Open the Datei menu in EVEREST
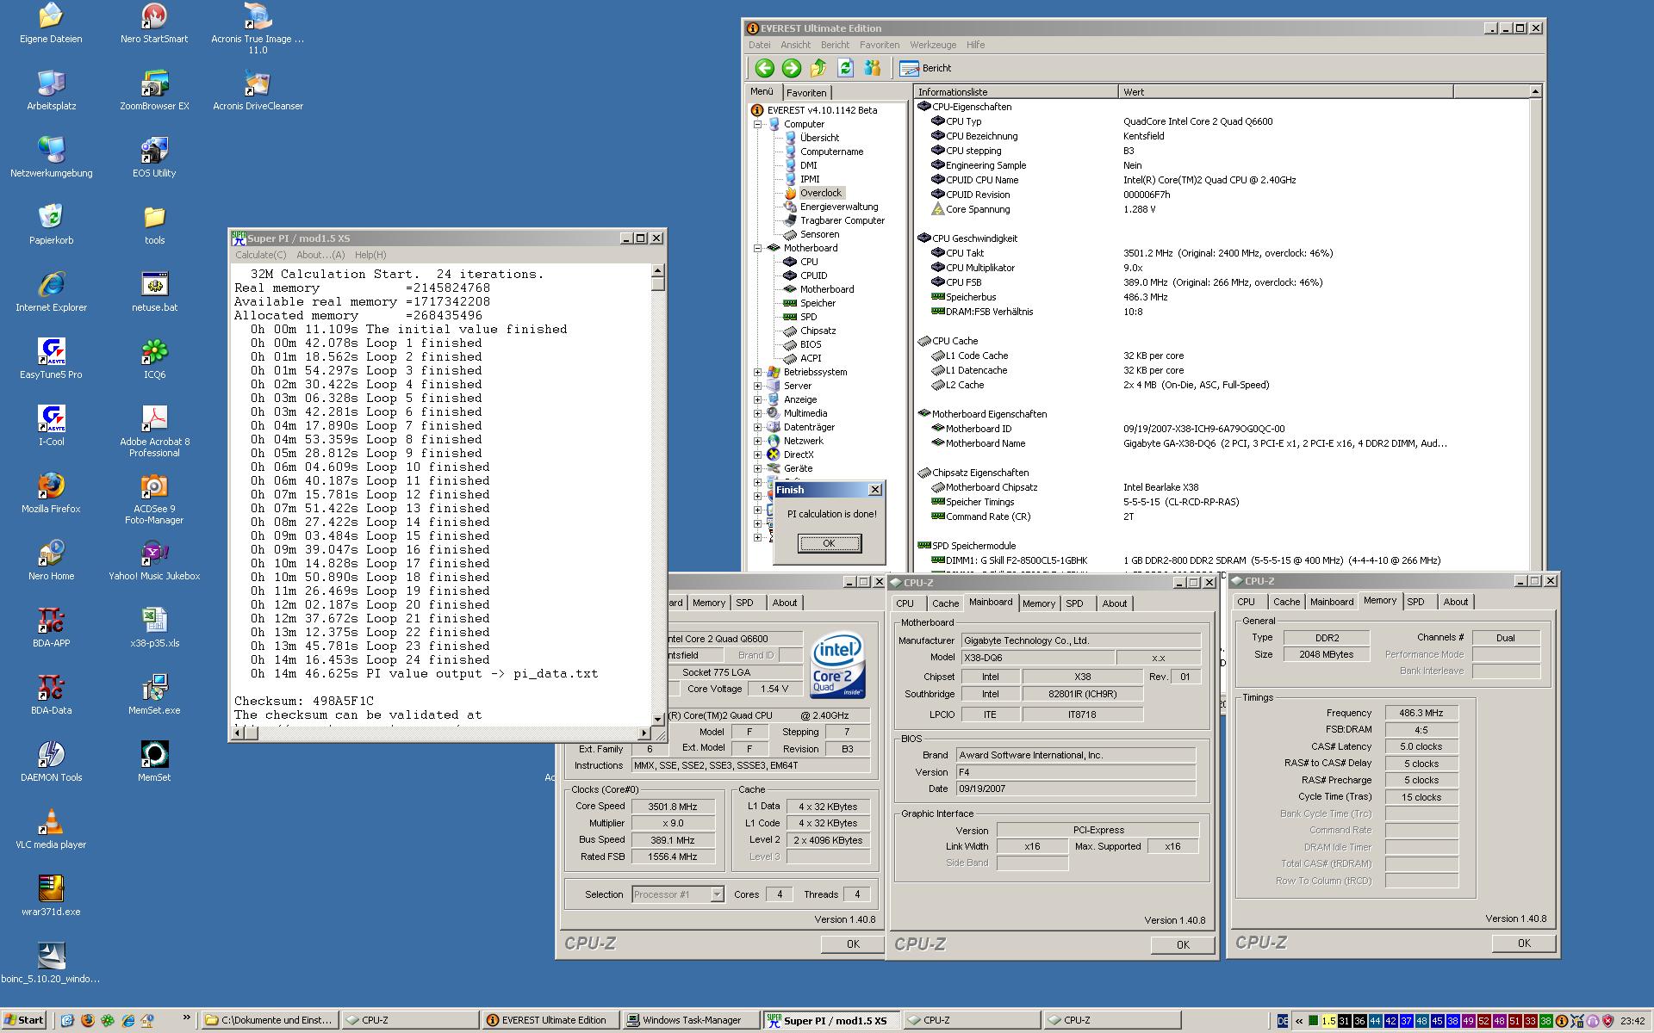1654x1033 pixels. point(760,45)
